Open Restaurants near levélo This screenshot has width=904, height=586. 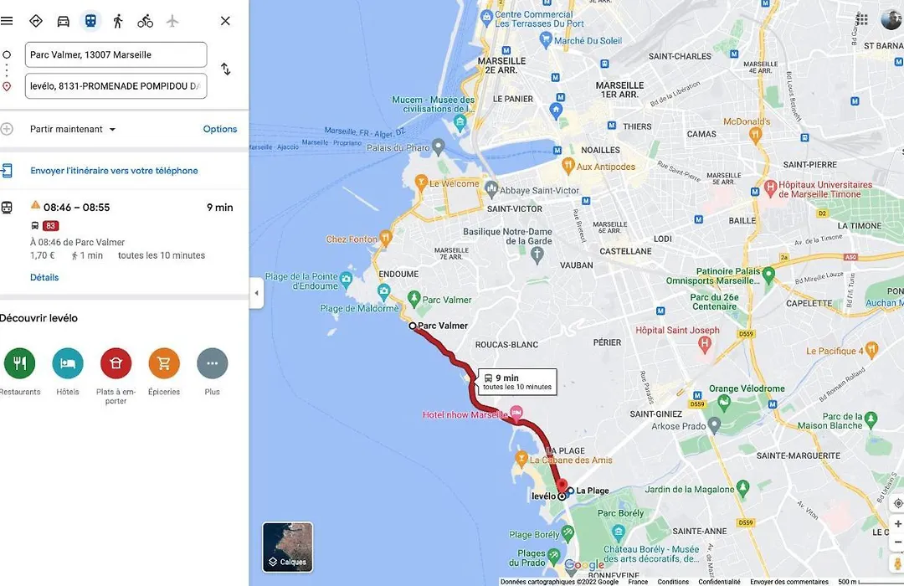[19, 363]
